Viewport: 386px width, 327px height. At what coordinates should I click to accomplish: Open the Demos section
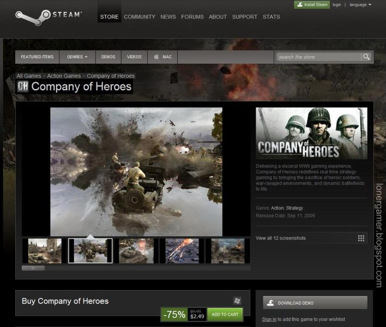pos(108,57)
